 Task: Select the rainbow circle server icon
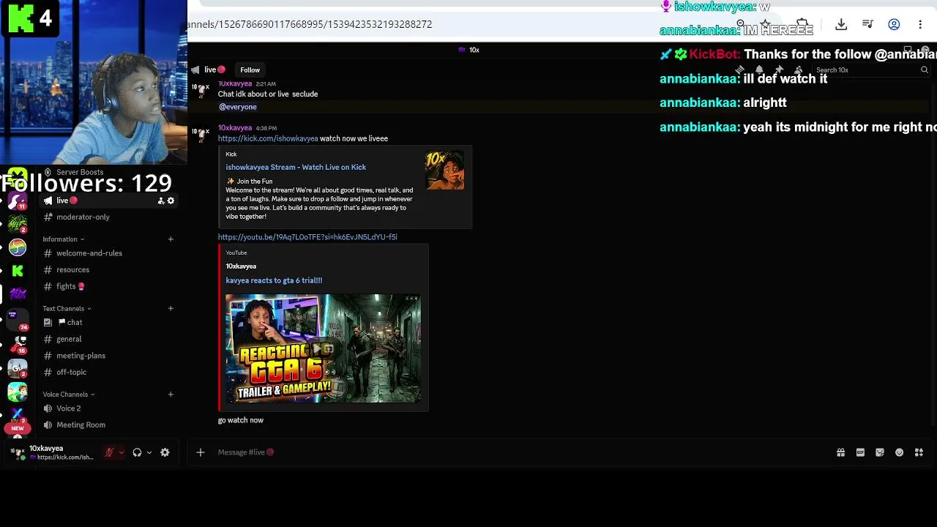pyautogui.click(x=18, y=247)
